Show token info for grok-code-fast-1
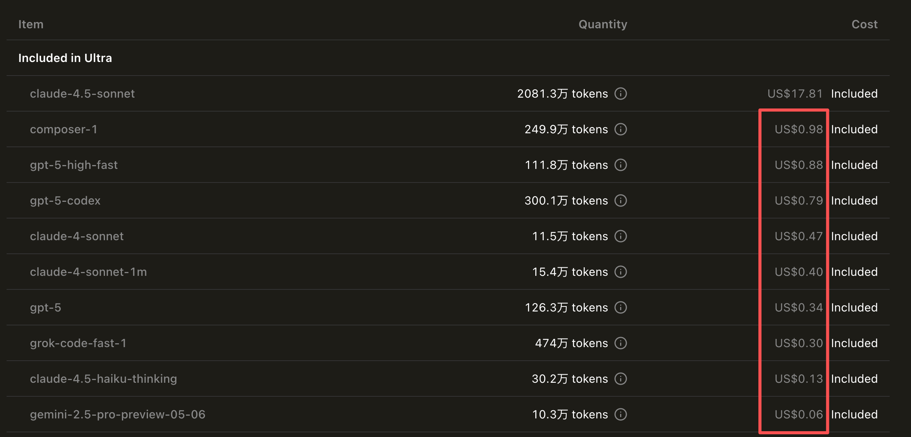The width and height of the screenshot is (911, 437). tap(621, 343)
